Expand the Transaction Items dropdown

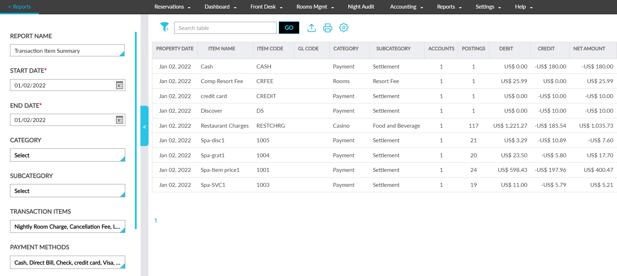(67, 226)
